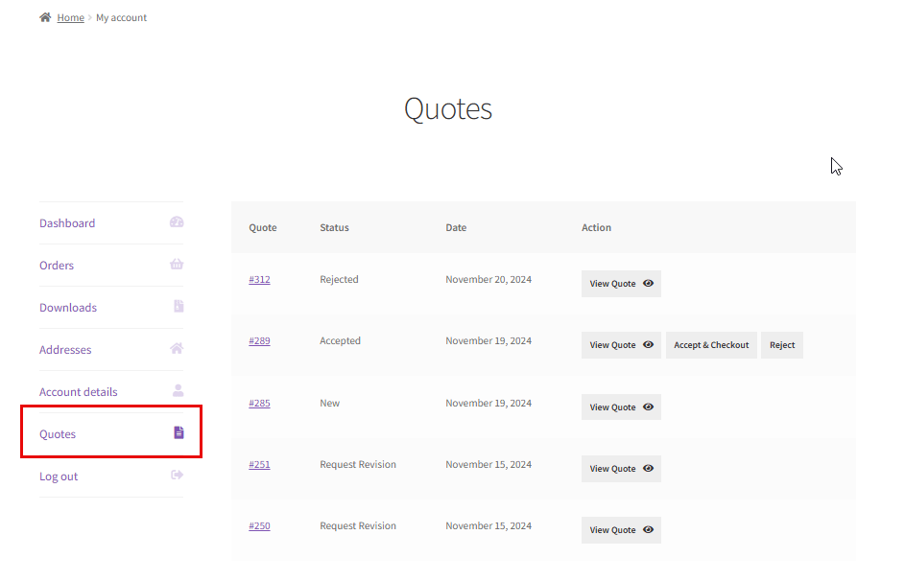The width and height of the screenshot is (905, 581).
Task: Click Accept & Checkout for quote #289
Action: click(711, 344)
